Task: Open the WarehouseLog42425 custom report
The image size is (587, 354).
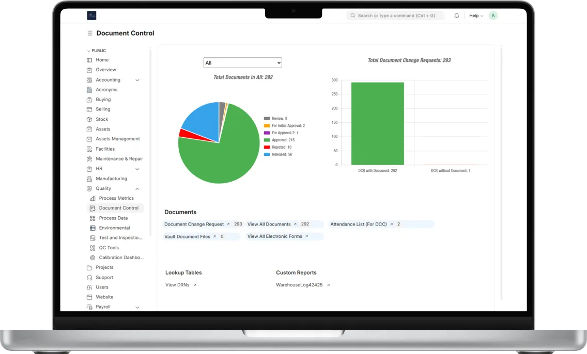Action: tap(299, 285)
